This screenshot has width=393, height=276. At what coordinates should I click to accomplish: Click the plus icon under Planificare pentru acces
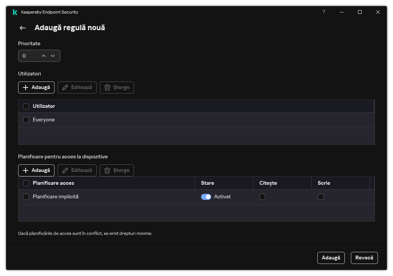tap(25, 170)
